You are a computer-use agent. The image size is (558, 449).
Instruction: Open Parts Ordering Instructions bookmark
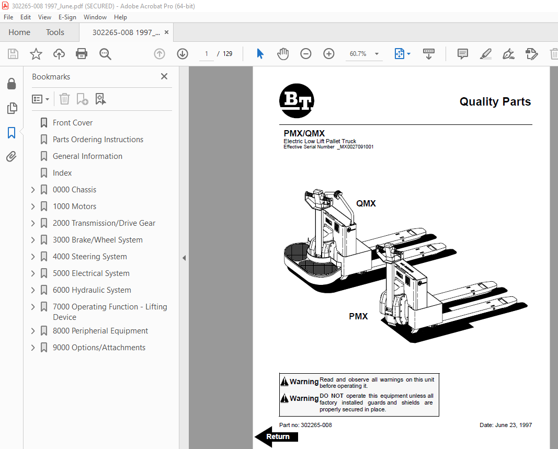tap(98, 140)
